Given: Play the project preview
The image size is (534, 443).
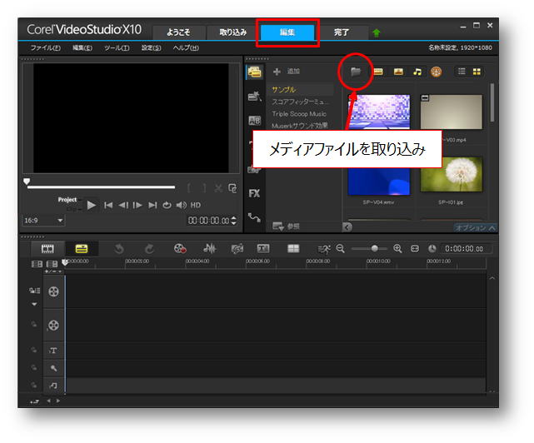Looking at the screenshot, I should [92, 205].
